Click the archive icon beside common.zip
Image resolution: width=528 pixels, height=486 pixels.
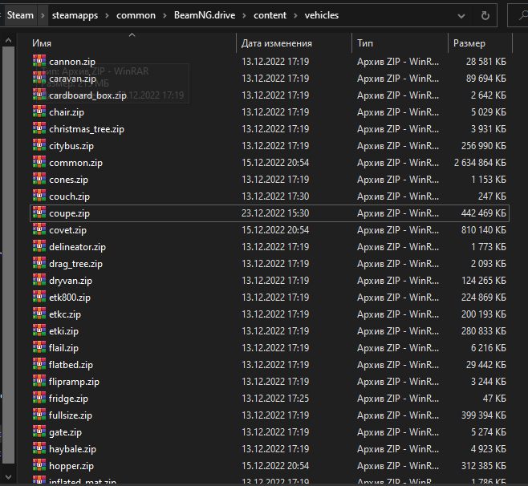(x=39, y=162)
